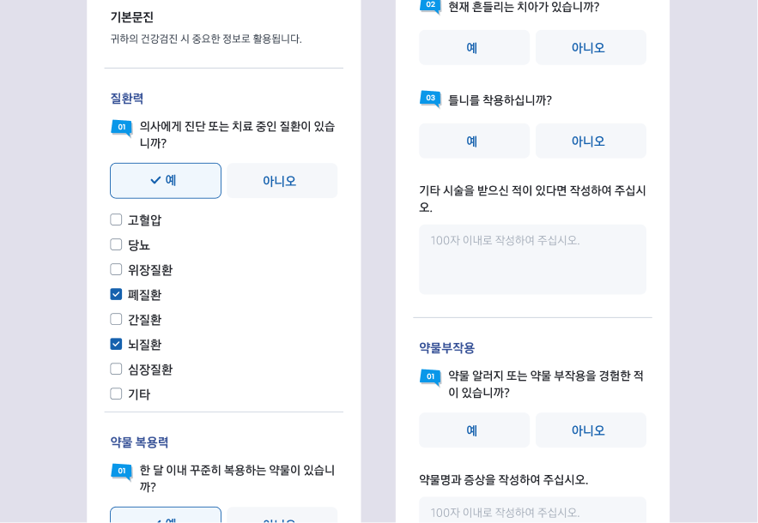Screen dimensions: 758x523
Task: Choose 아니오 for 흔들리는 치아 question
Action: (x=591, y=47)
